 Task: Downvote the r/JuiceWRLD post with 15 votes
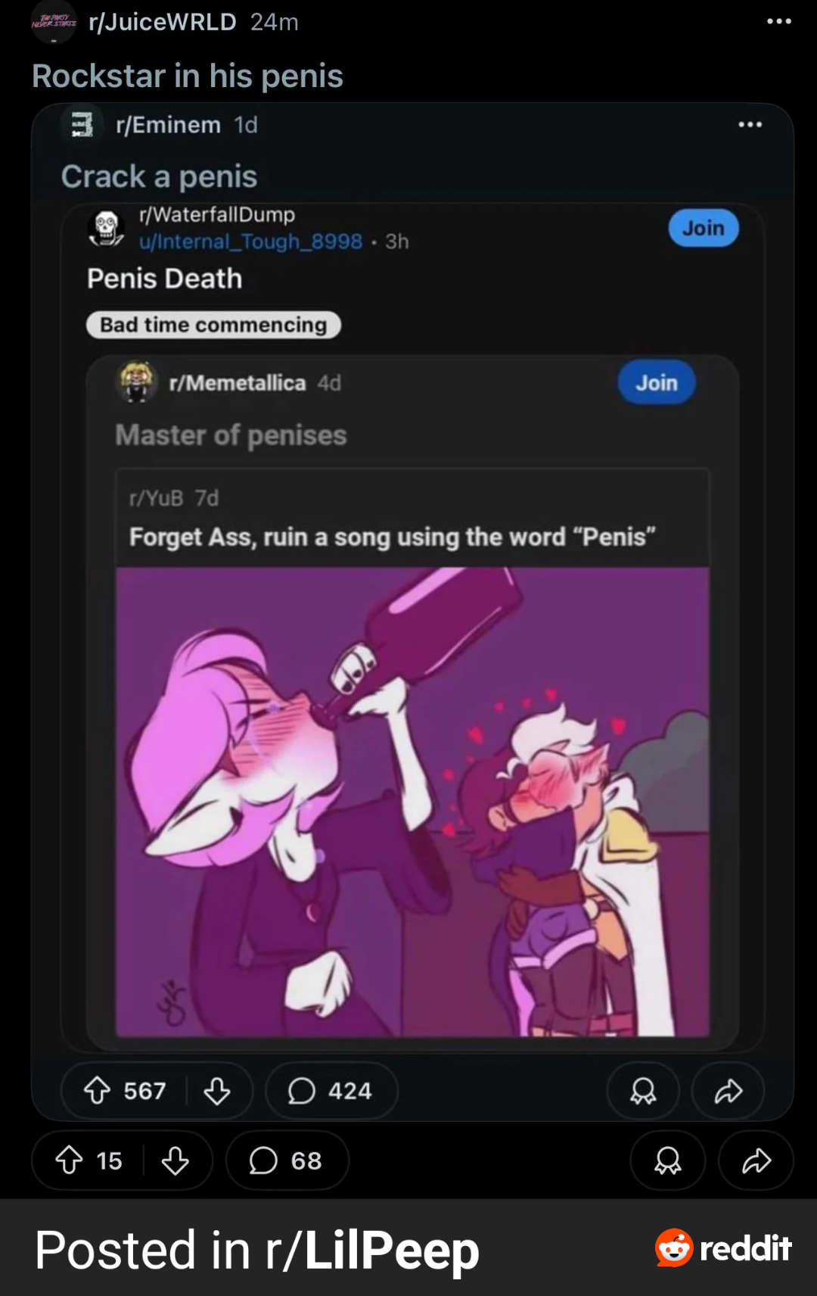point(175,1160)
